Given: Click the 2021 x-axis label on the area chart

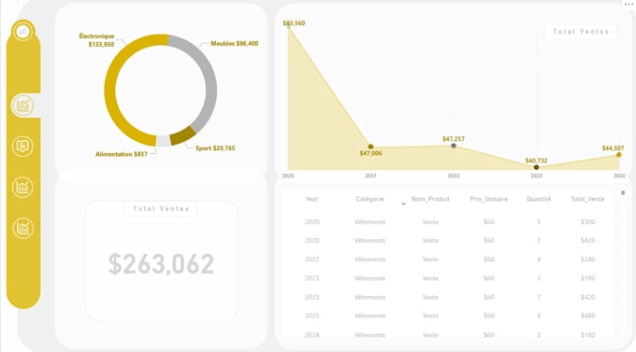Looking at the screenshot, I should click(370, 176).
